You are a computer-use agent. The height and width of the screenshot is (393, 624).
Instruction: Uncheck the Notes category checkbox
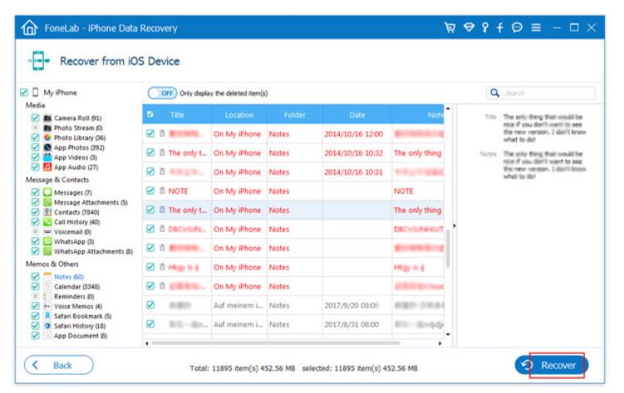[35, 277]
